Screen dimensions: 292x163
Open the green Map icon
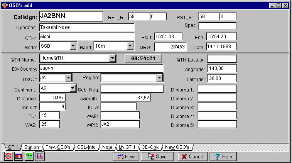[29, 156]
